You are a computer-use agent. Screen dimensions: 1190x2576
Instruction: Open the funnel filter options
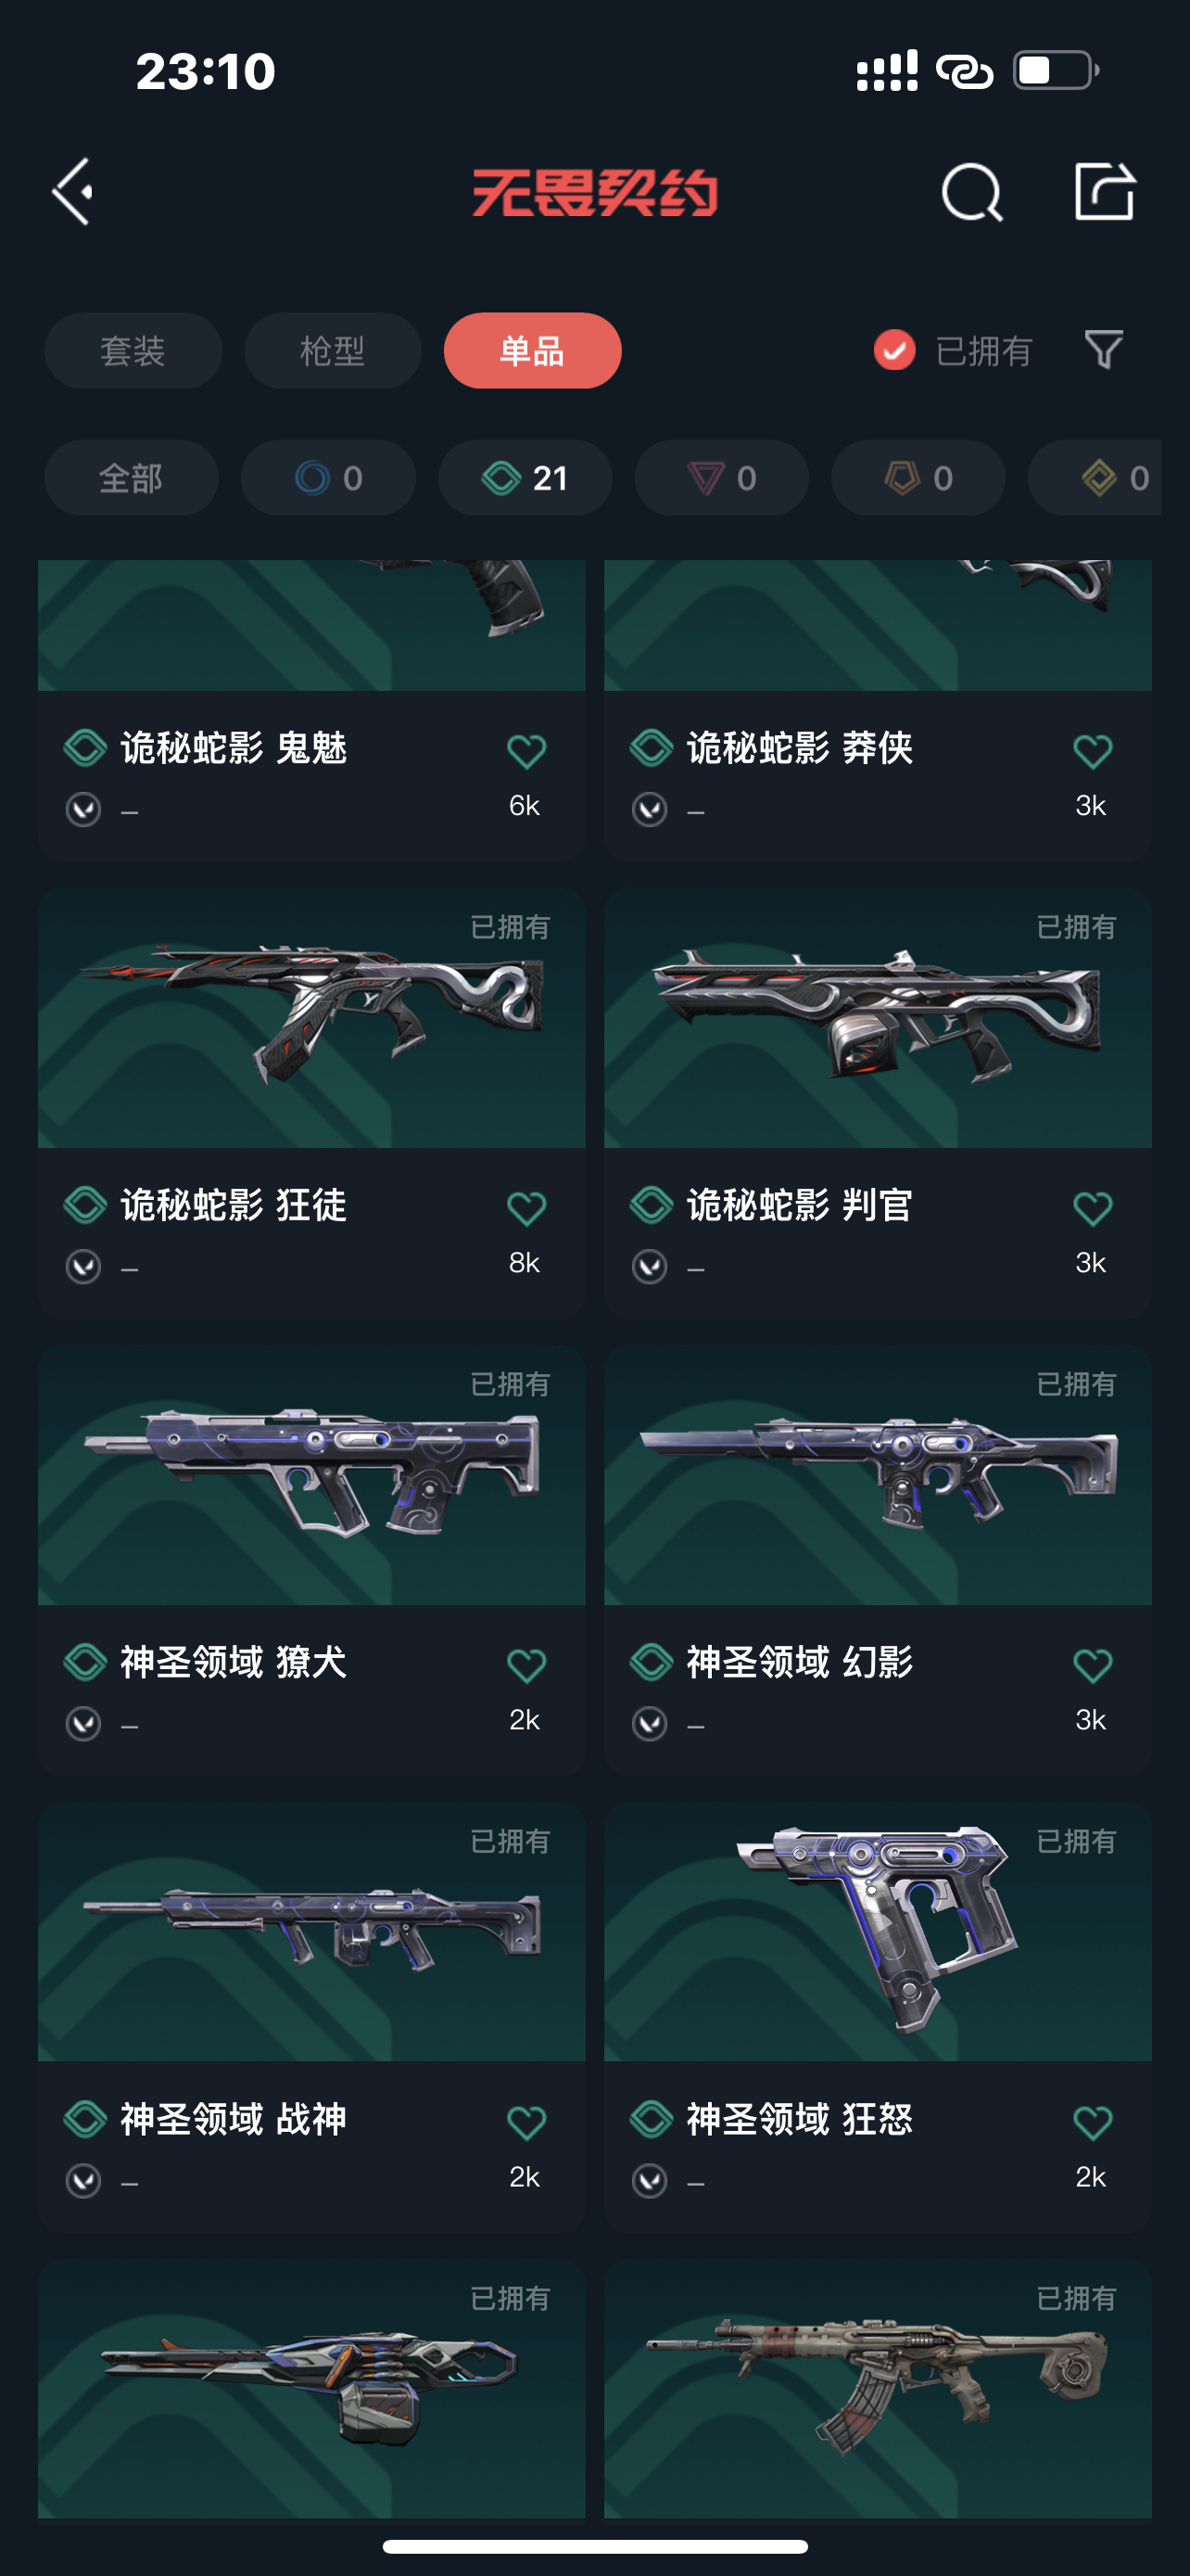coord(1104,350)
